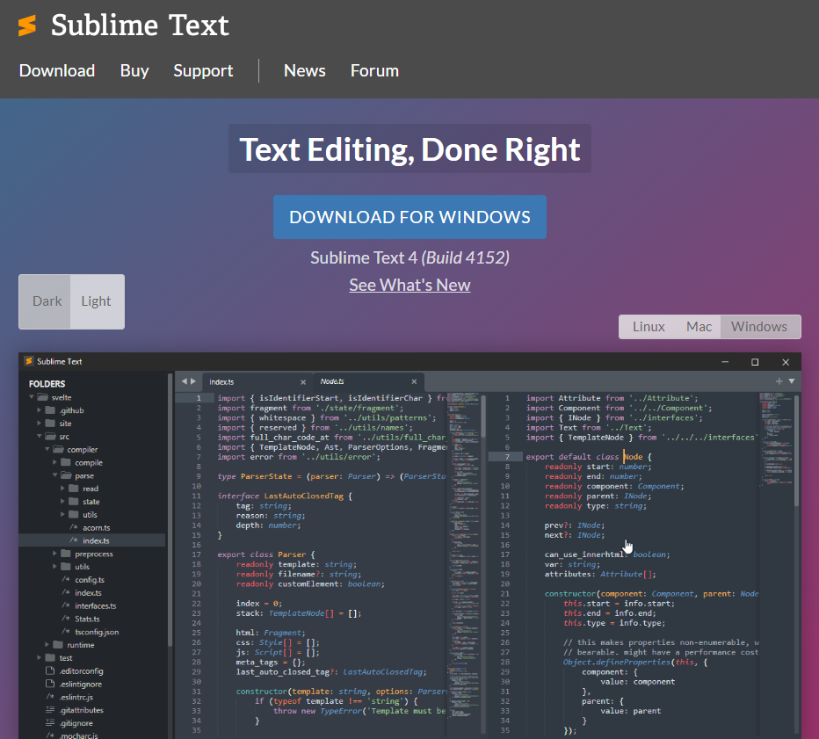The height and width of the screenshot is (739, 819).
Task: Open the Buy nav link
Action: click(x=134, y=70)
